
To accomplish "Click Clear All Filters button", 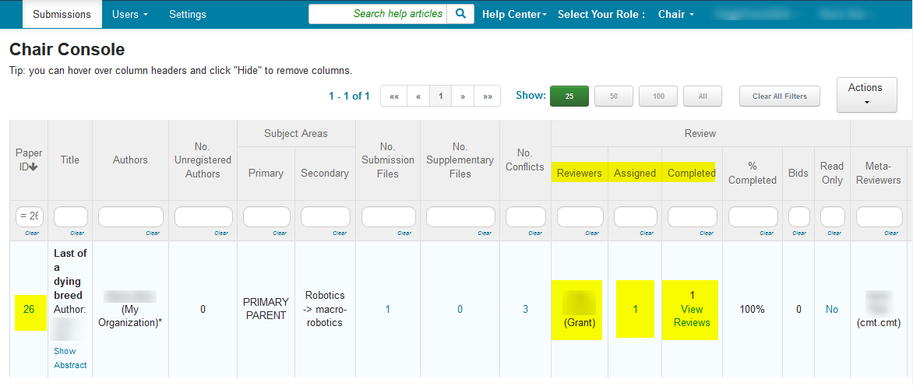I will click(x=780, y=96).
